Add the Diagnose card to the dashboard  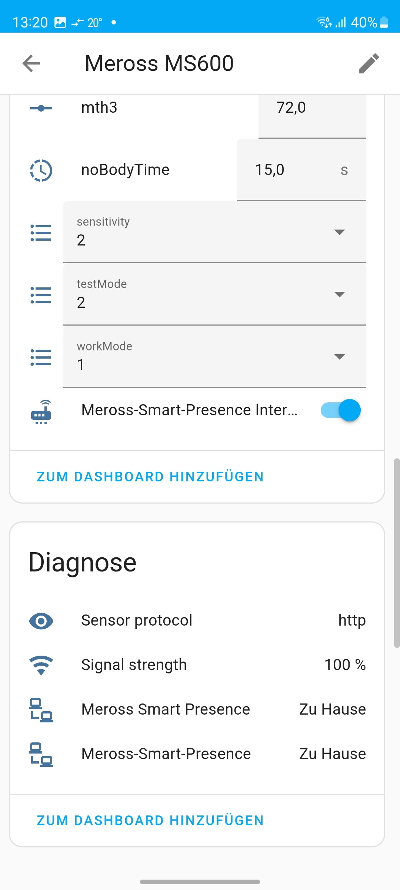(x=150, y=821)
